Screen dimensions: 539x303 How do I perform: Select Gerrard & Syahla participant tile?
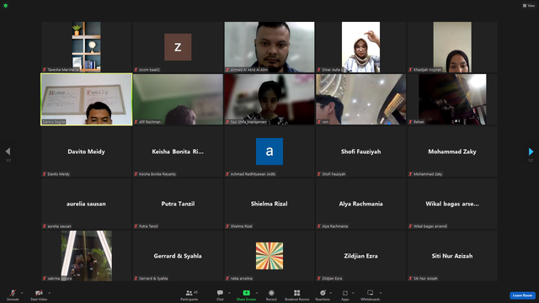(x=178, y=256)
